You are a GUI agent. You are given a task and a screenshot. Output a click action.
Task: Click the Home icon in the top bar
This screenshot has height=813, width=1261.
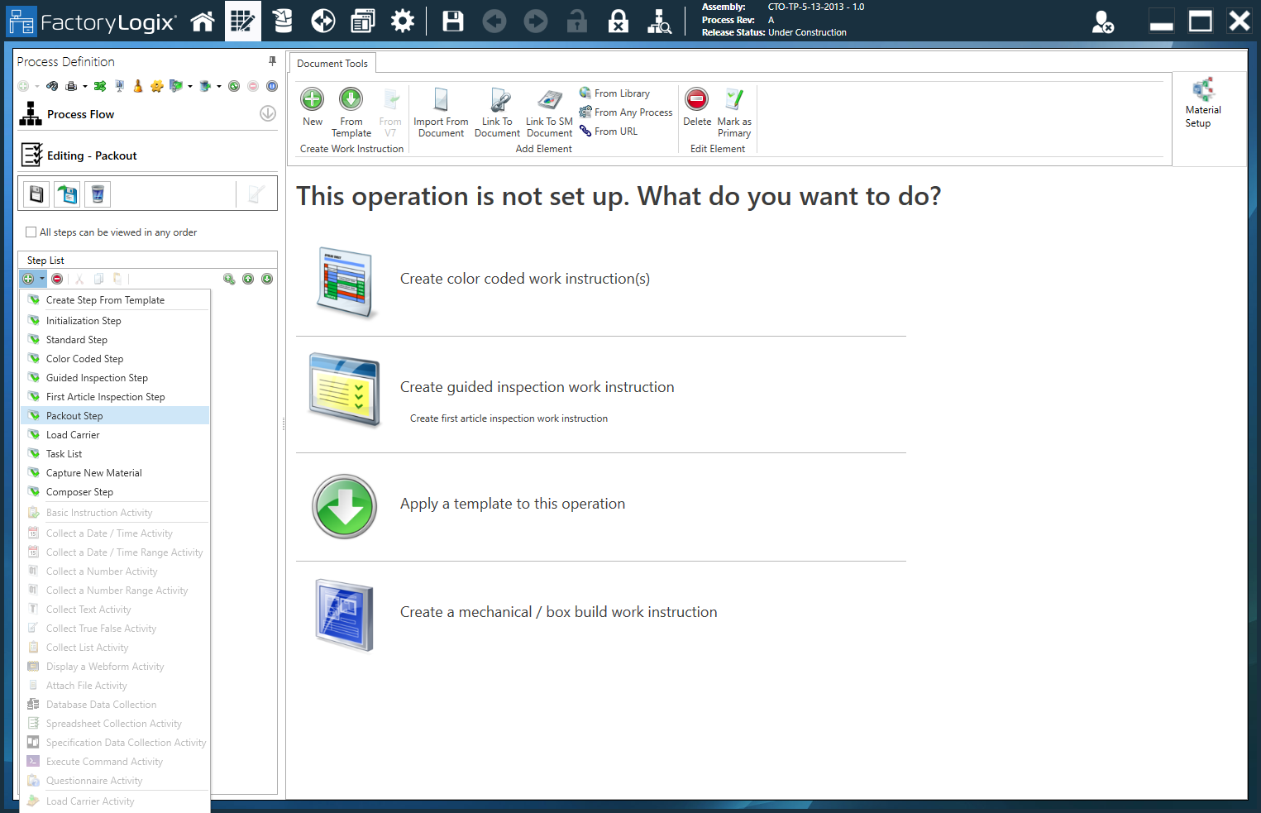(202, 22)
